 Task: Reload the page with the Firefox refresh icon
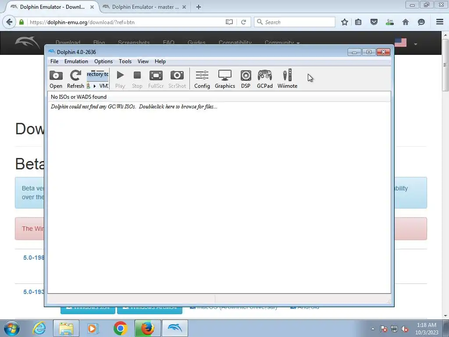pyautogui.click(x=243, y=22)
